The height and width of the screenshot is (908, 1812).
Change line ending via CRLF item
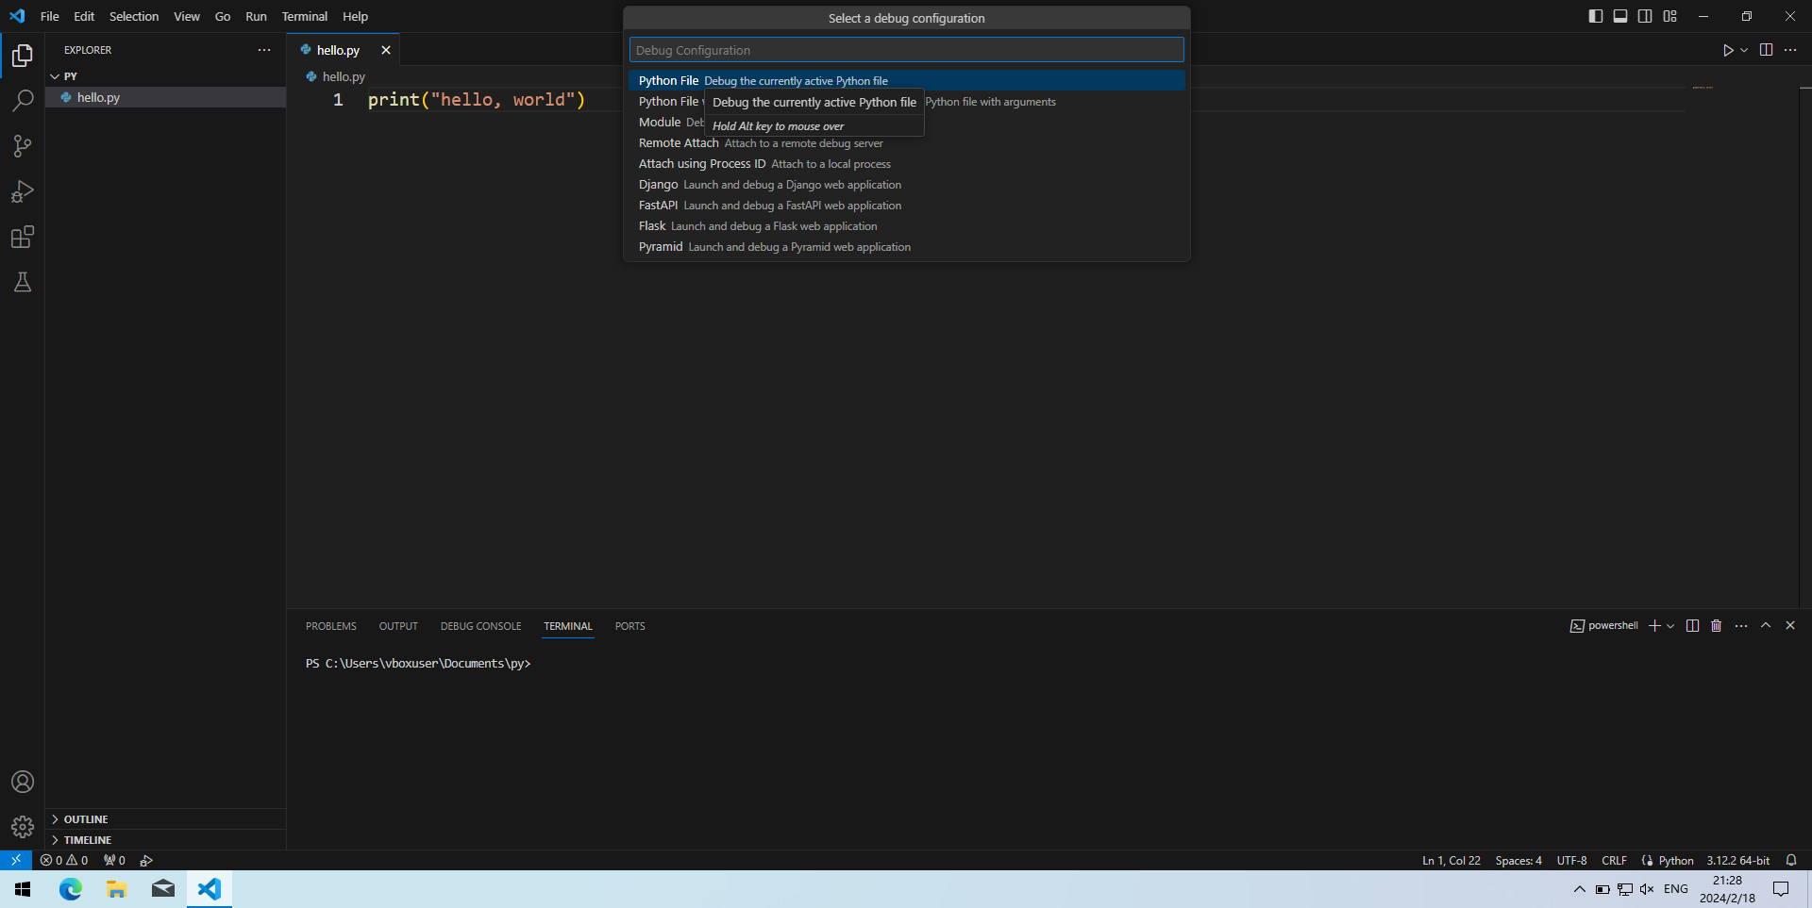point(1614,860)
